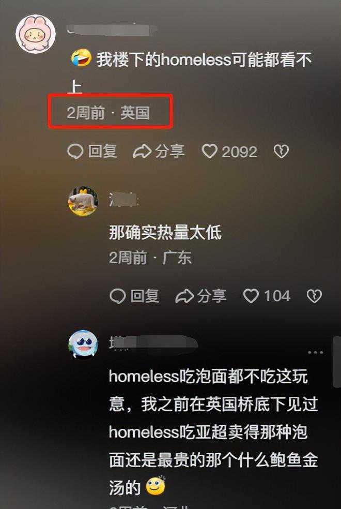
Task: Open the blue cartoon avatar profile
Action: (83, 345)
